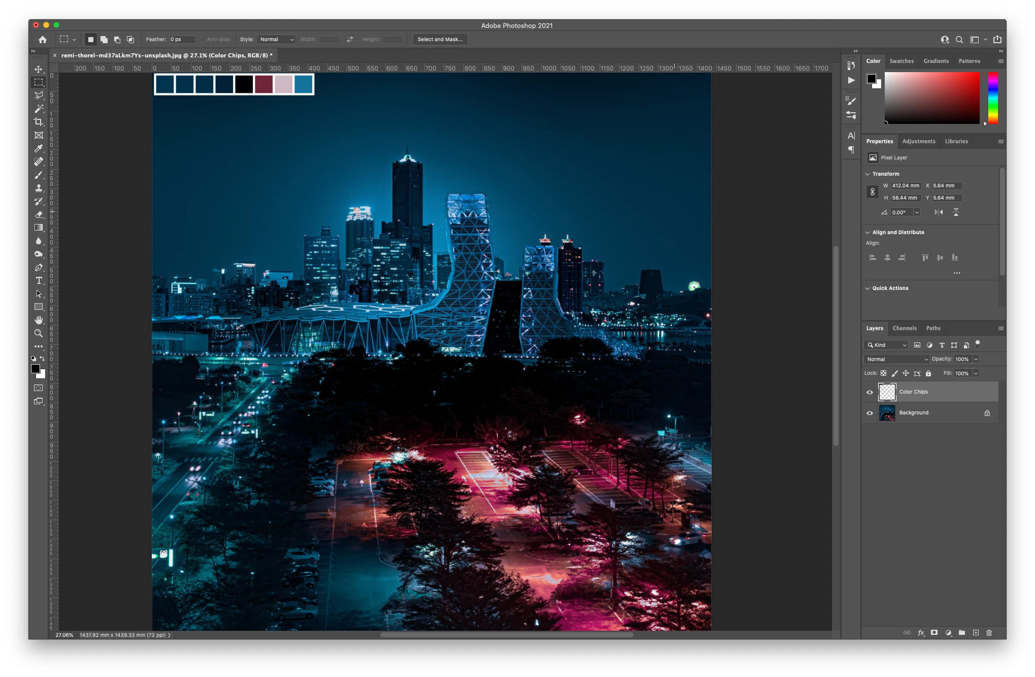Click the Home button in options bar
The height and width of the screenshot is (677, 1035).
[43, 39]
